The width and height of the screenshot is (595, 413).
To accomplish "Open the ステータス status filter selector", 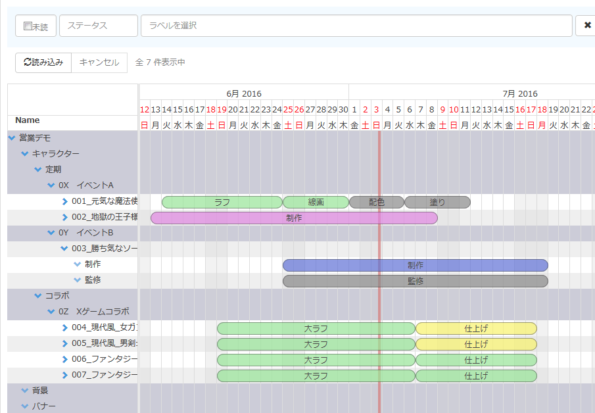I will (x=98, y=25).
